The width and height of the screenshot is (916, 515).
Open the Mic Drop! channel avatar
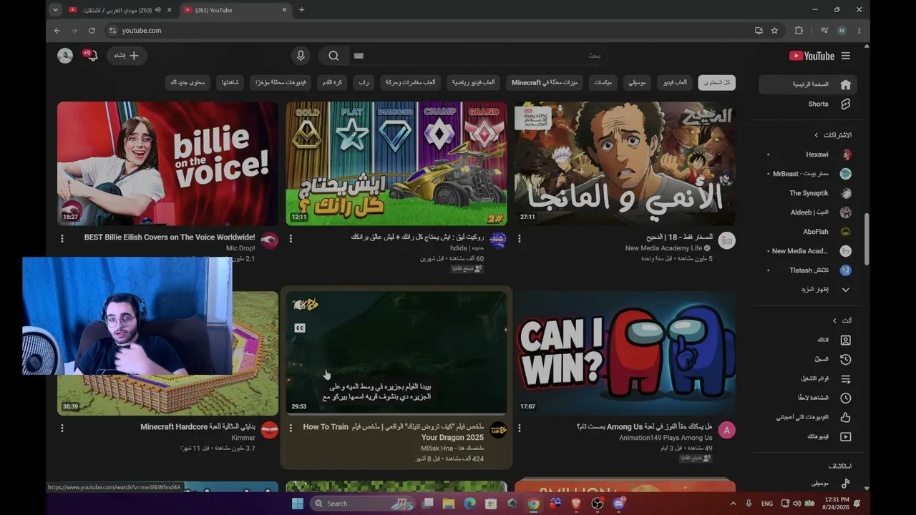[269, 240]
